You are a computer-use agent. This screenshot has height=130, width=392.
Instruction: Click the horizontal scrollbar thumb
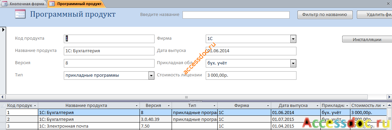[186, 97]
